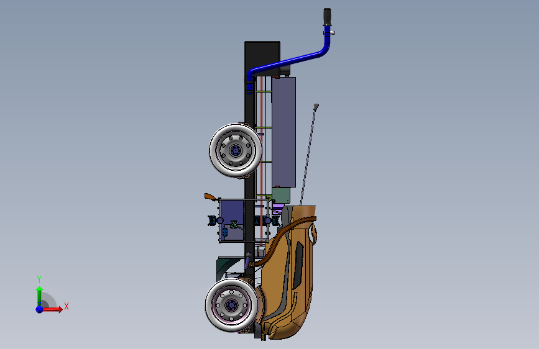The width and height of the screenshot is (539, 349).
Task: Click the 'Y' axis label
Action: click(39, 279)
